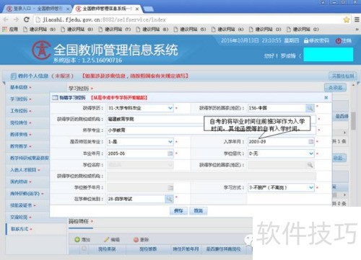Tick the select-all checkbox in 岗位聘任 table header
Screen dimensions: 361x260
tap(84, 248)
